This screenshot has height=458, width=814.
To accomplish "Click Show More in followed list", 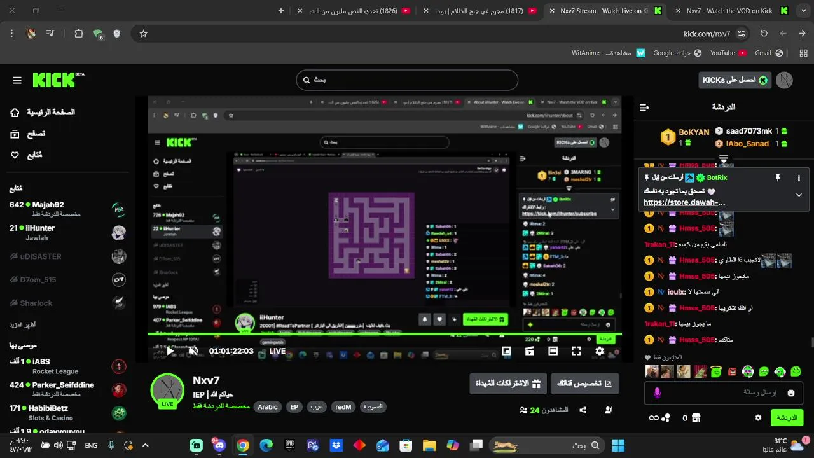I will [22, 324].
